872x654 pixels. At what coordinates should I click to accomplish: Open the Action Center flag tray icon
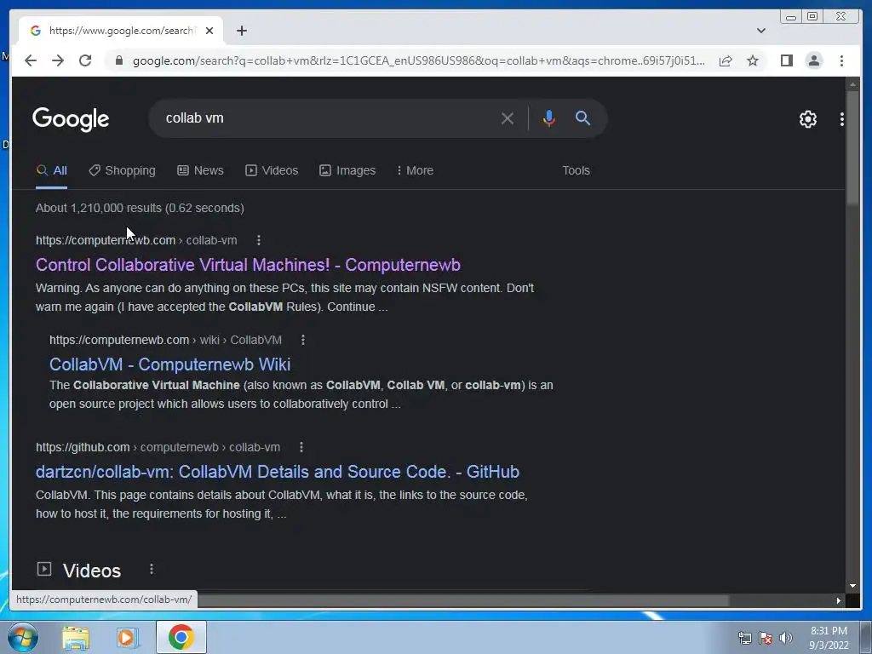pos(766,638)
